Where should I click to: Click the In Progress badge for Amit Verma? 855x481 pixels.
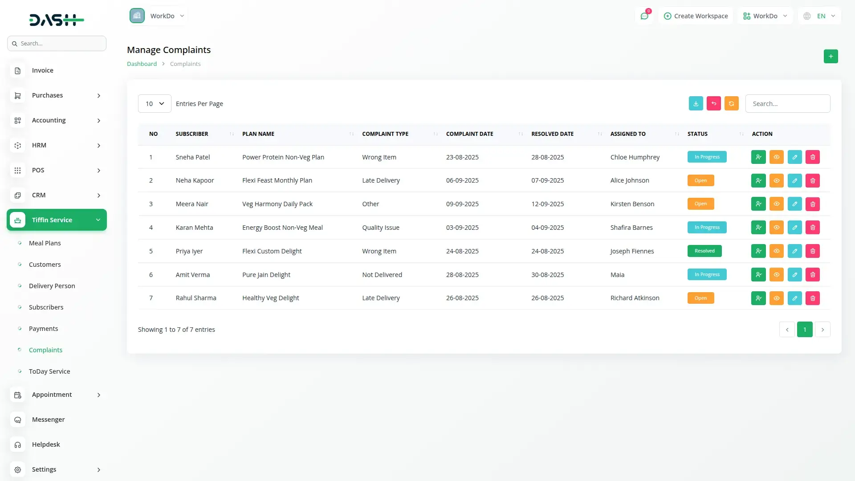pyautogui.click(x=707, y=274)
